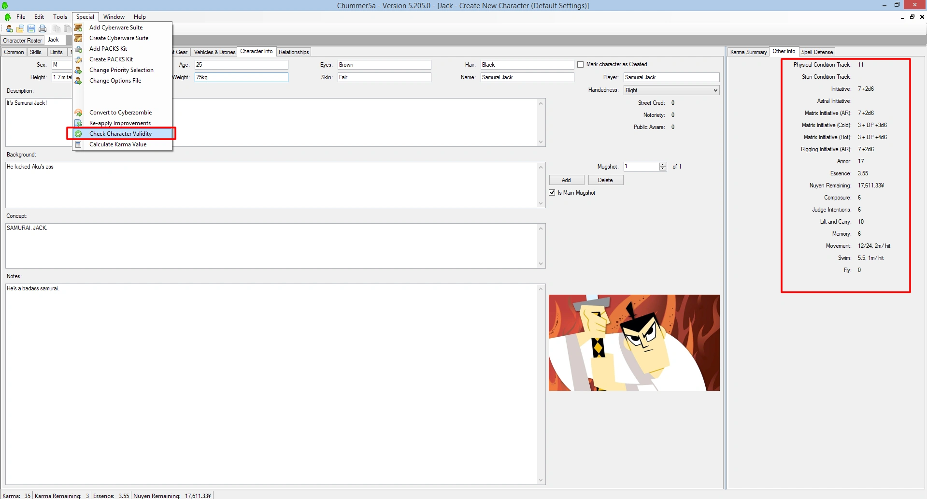The image size is (927, 499).
Task: Expand the Handedness dropdown
Action: point(715,90)
